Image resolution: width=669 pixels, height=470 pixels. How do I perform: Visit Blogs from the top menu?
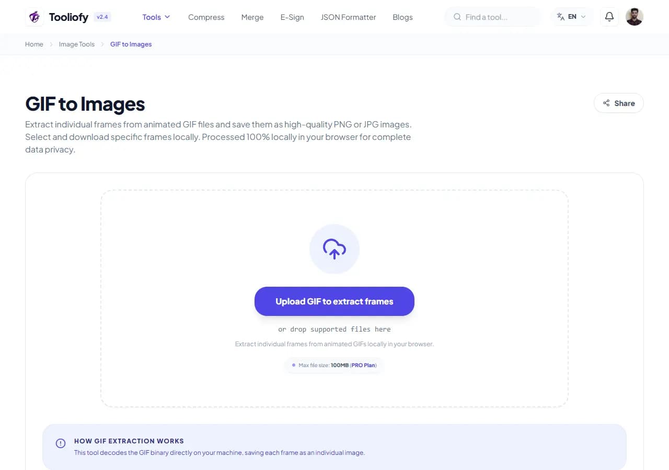pyautogui.click(x=402, y=17)
